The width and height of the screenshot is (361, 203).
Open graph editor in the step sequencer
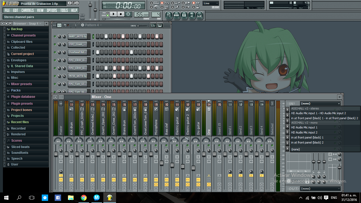pos(153,25)
